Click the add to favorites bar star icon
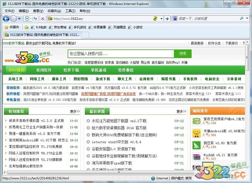252x183 pixels. (x=26, y=27)
